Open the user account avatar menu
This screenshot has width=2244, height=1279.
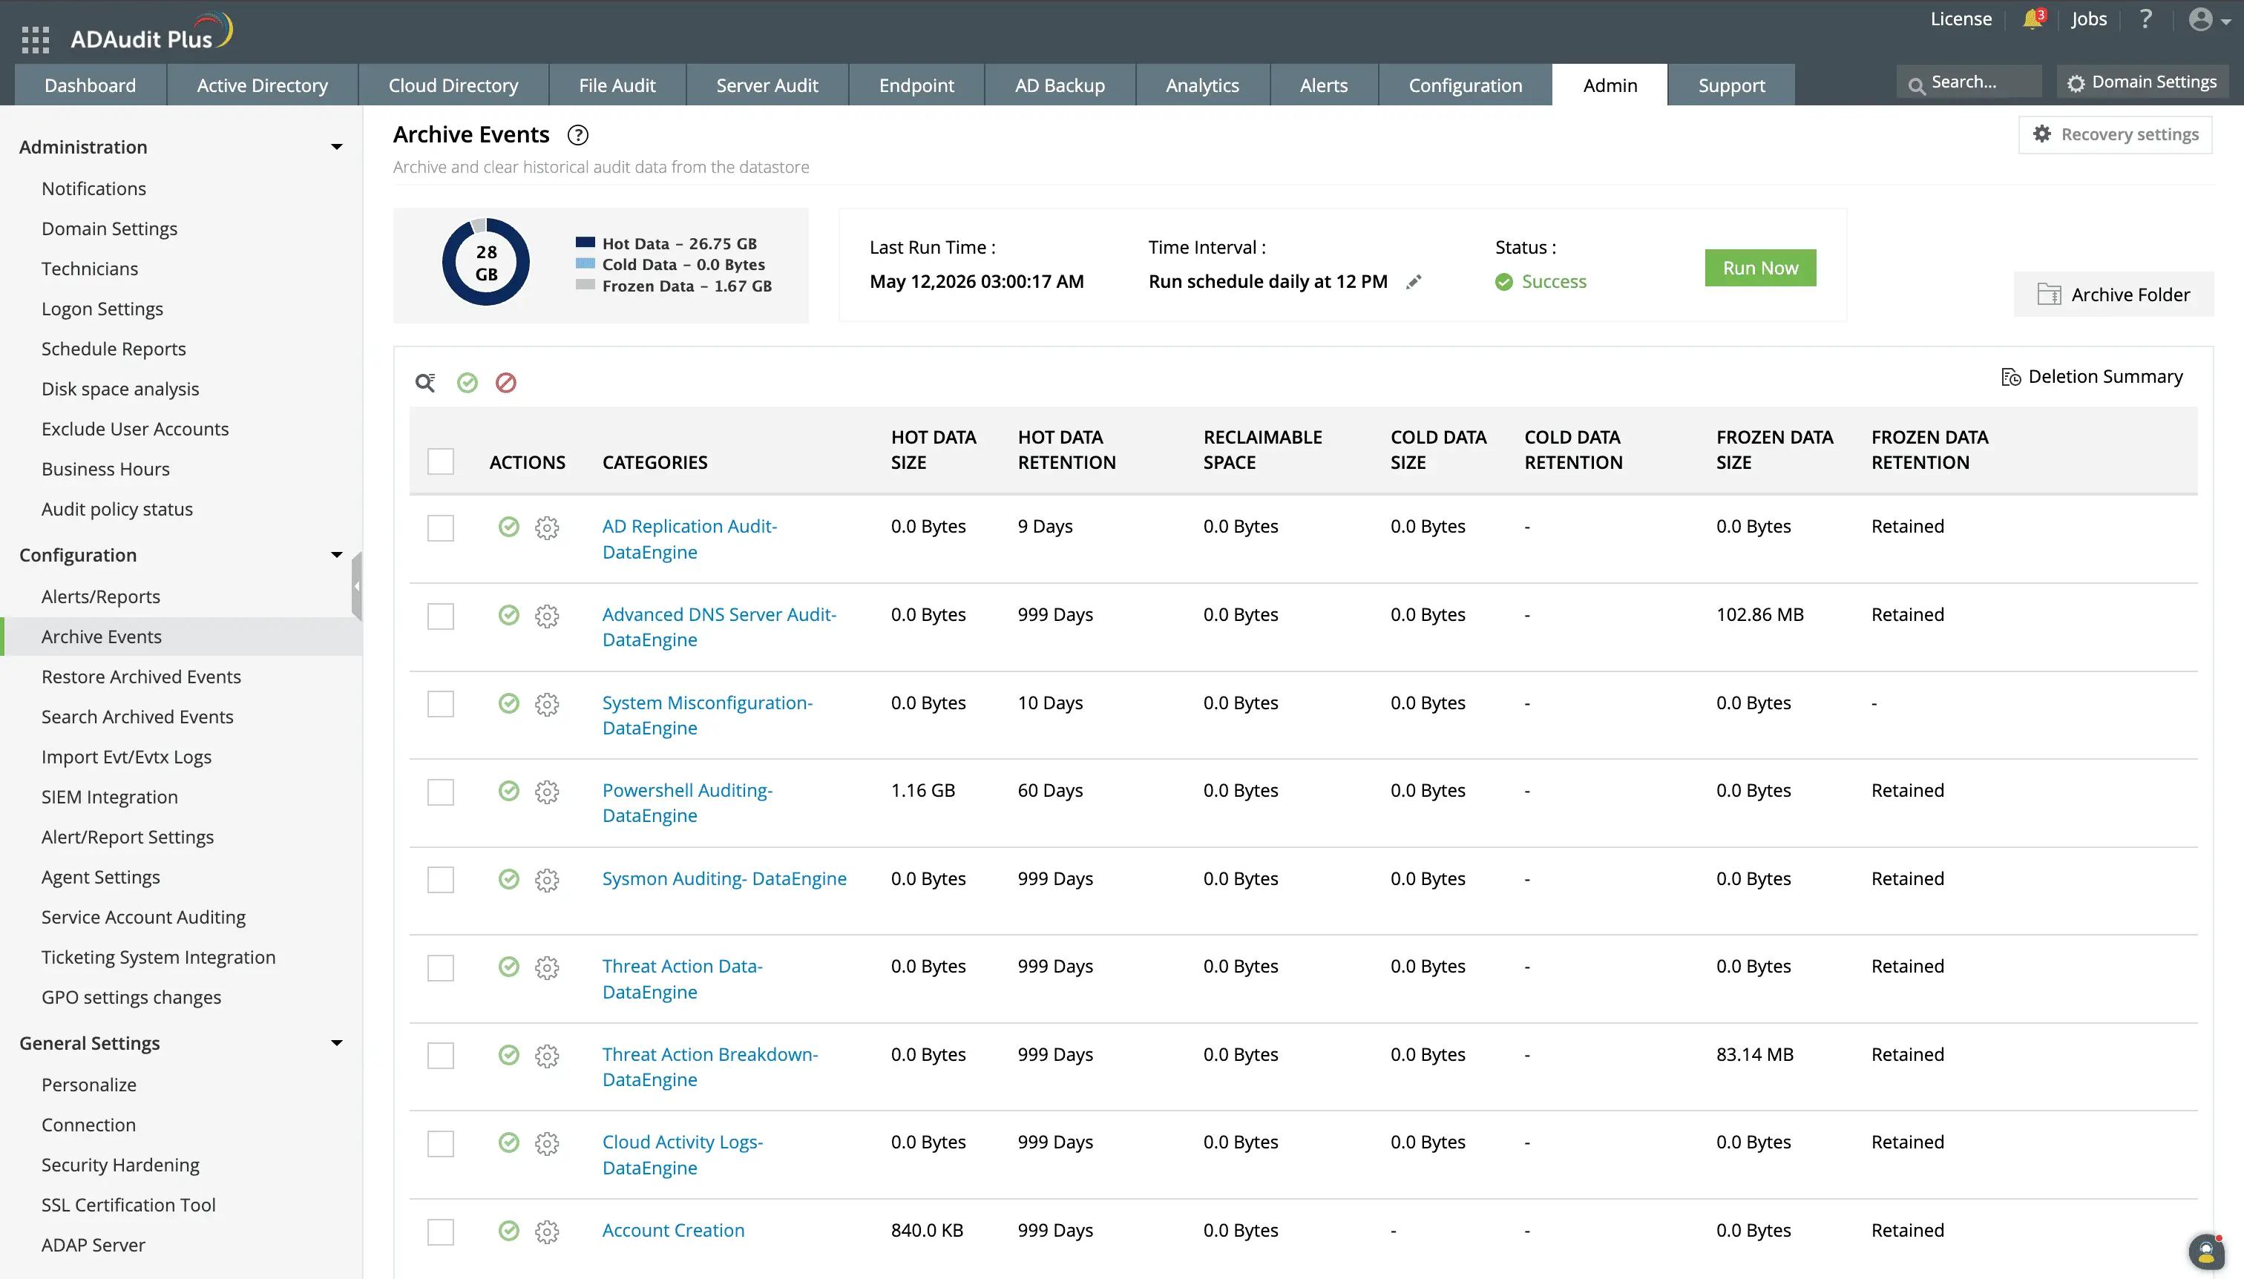pos(2209,19)
